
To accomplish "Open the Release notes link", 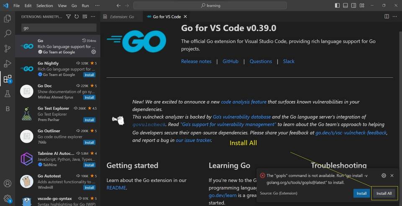I will (x=196, y=61).
